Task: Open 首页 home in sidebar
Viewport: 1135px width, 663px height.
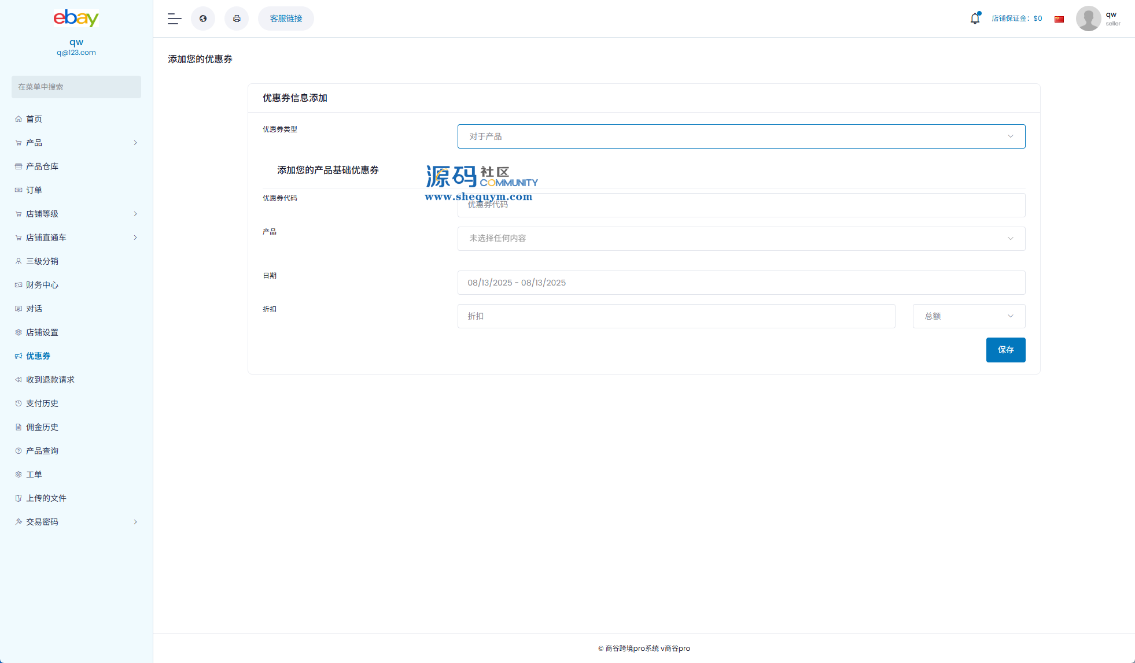Action: click(x=34, y=119)
